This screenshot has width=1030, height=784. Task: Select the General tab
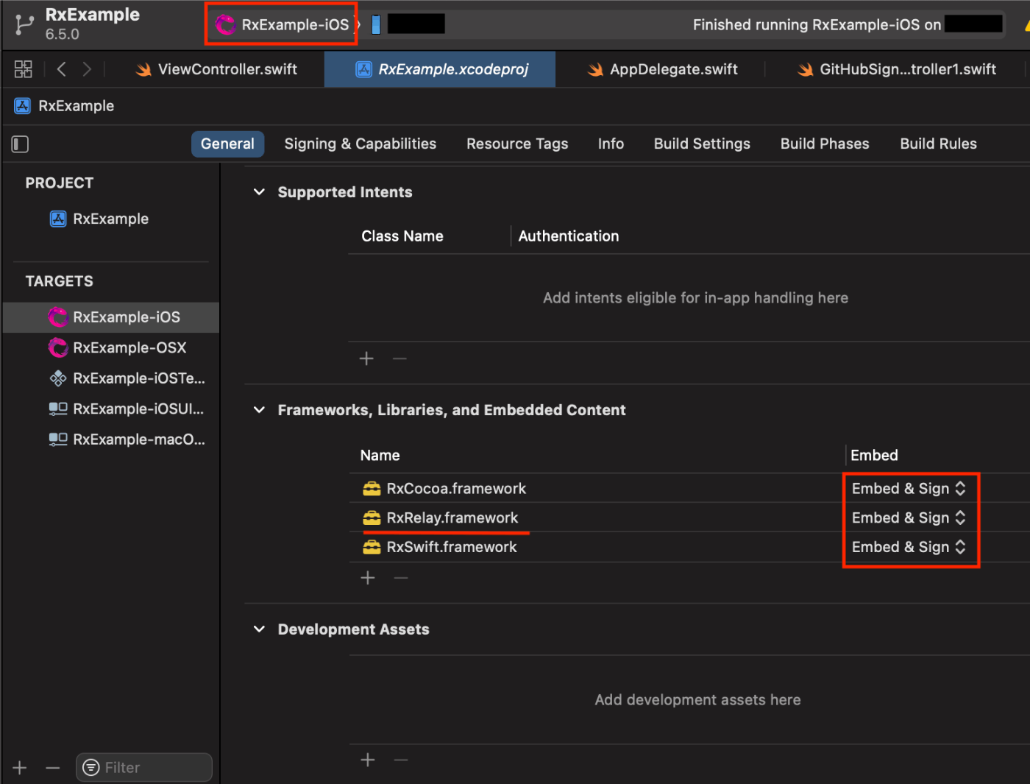point(227,144)
